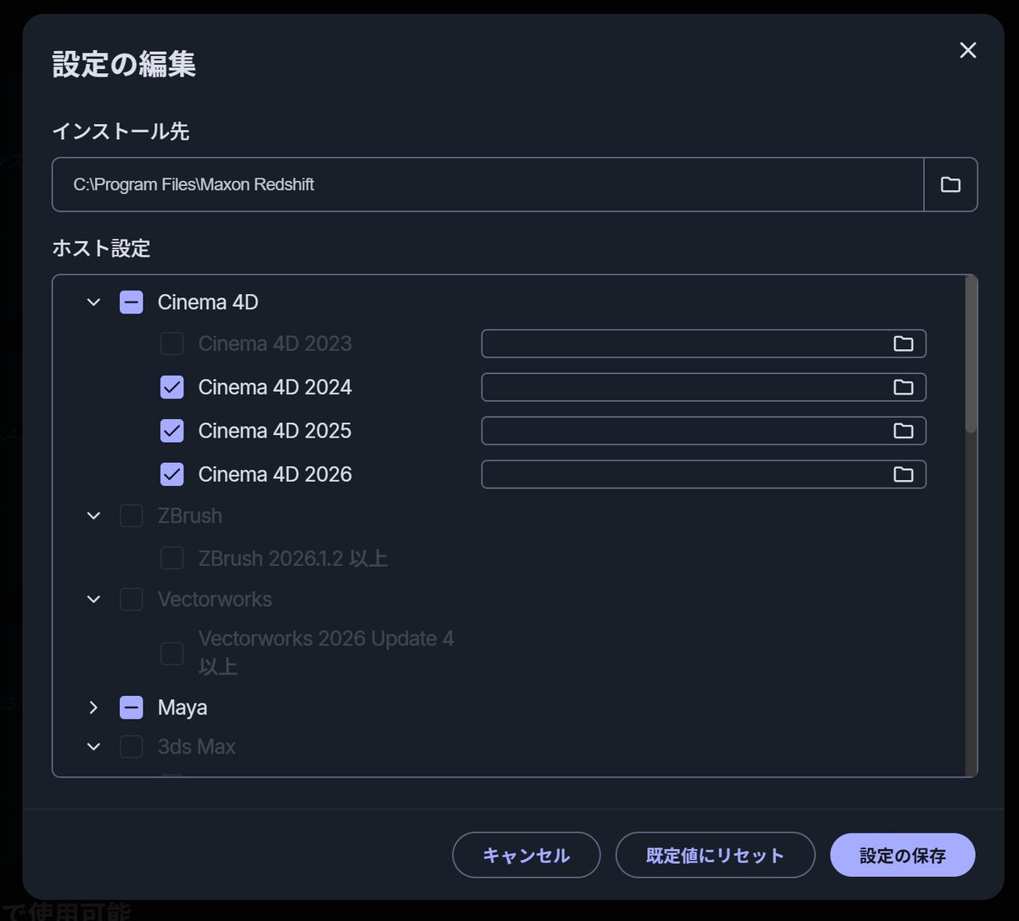Browse folder for Cinema 4D 2026 path
Image resolution: width=1019 pixels, height=921 pixels.
903,474
